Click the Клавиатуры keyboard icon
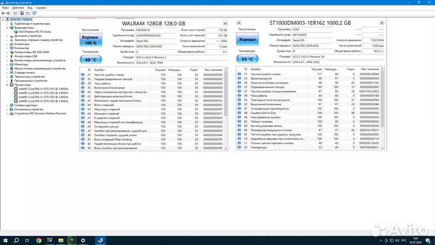Screen dimensions: 435x245 (11, 44)
